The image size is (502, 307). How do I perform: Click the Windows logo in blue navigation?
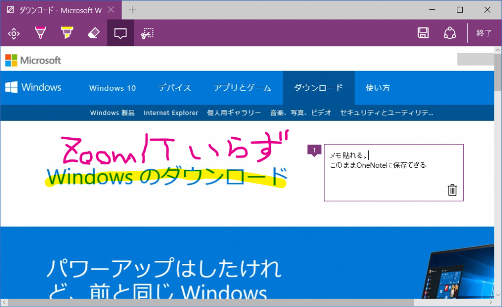[x=33, y=87]
